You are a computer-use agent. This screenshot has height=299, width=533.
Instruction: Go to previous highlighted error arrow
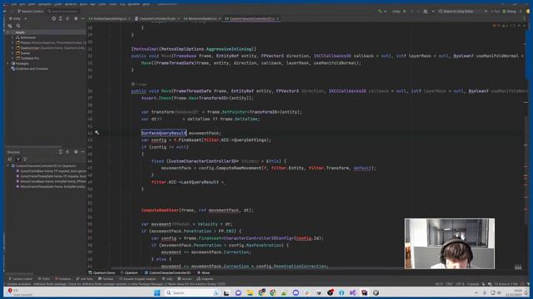click(519, 26)
